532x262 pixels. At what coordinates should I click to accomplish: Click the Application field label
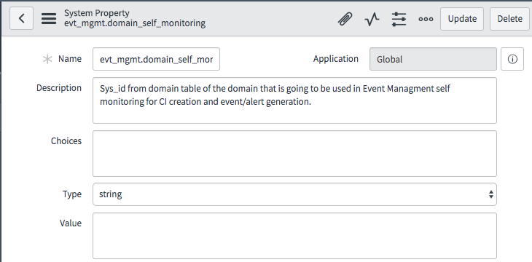pyautogui.click(x=336, y=59)
